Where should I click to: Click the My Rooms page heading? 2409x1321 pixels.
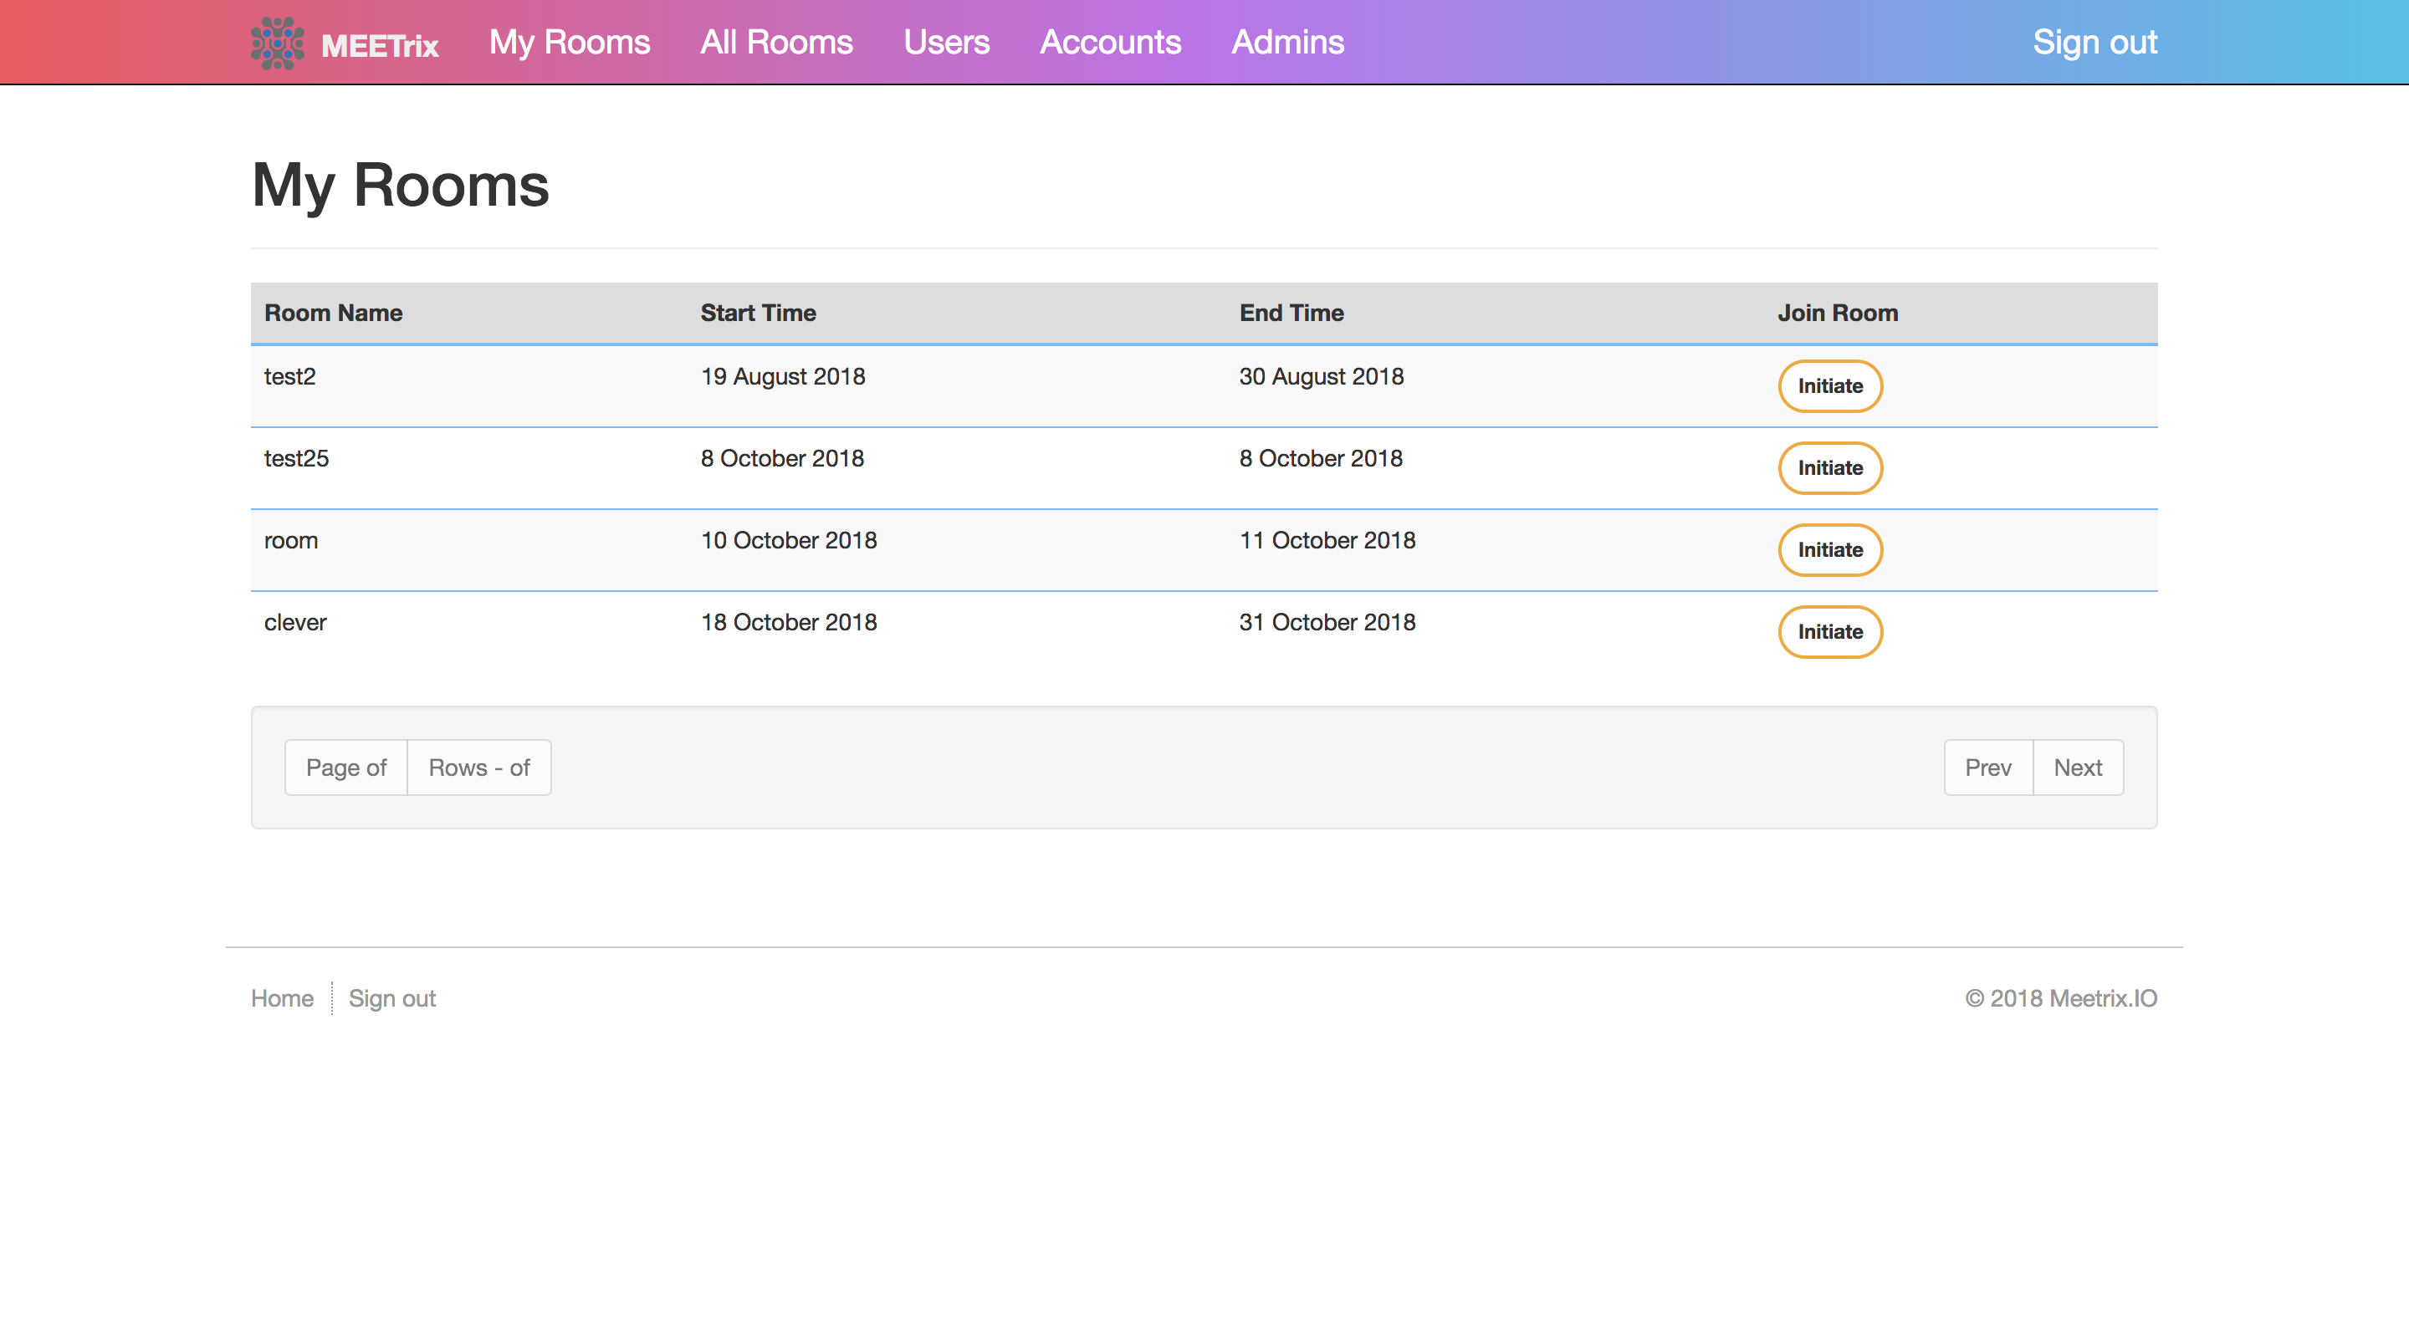point(401,185)
